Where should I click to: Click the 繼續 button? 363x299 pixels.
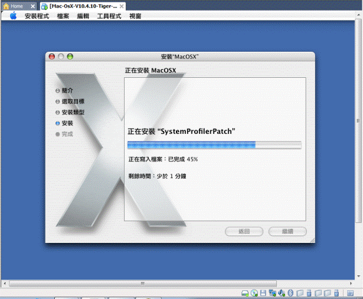pyautogui.click(x=288, y=232)
